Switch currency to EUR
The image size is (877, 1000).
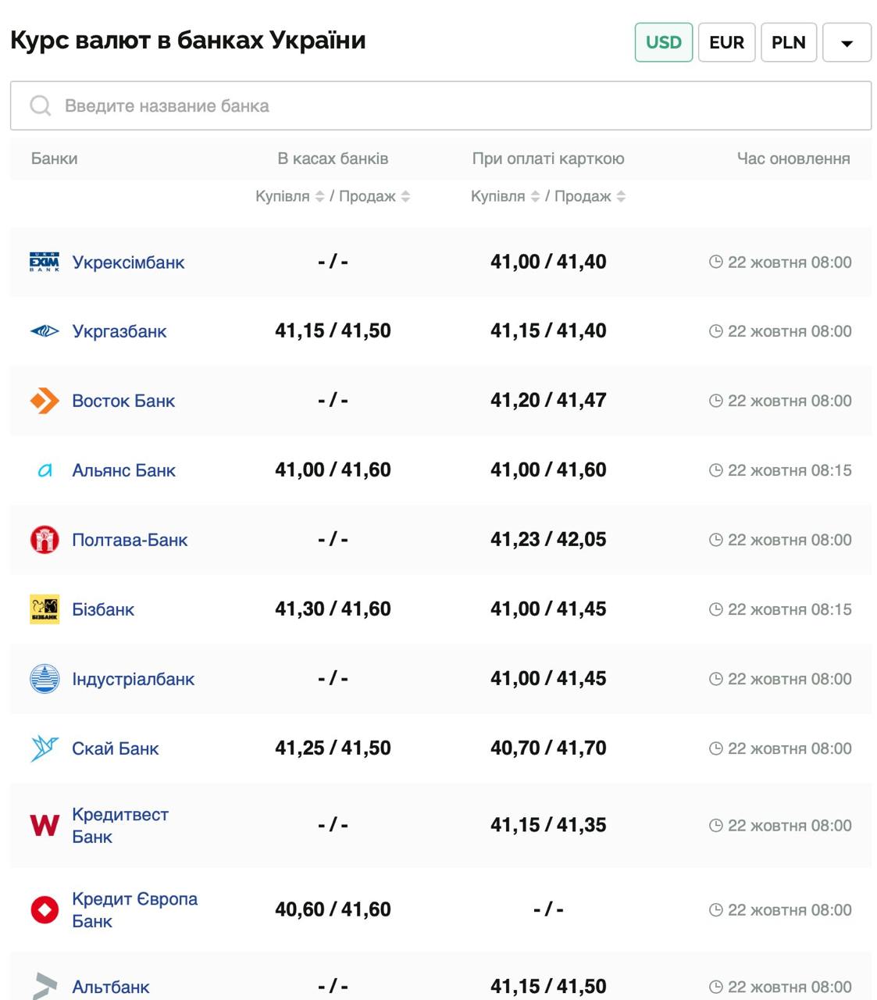click(x=726, y=42)
